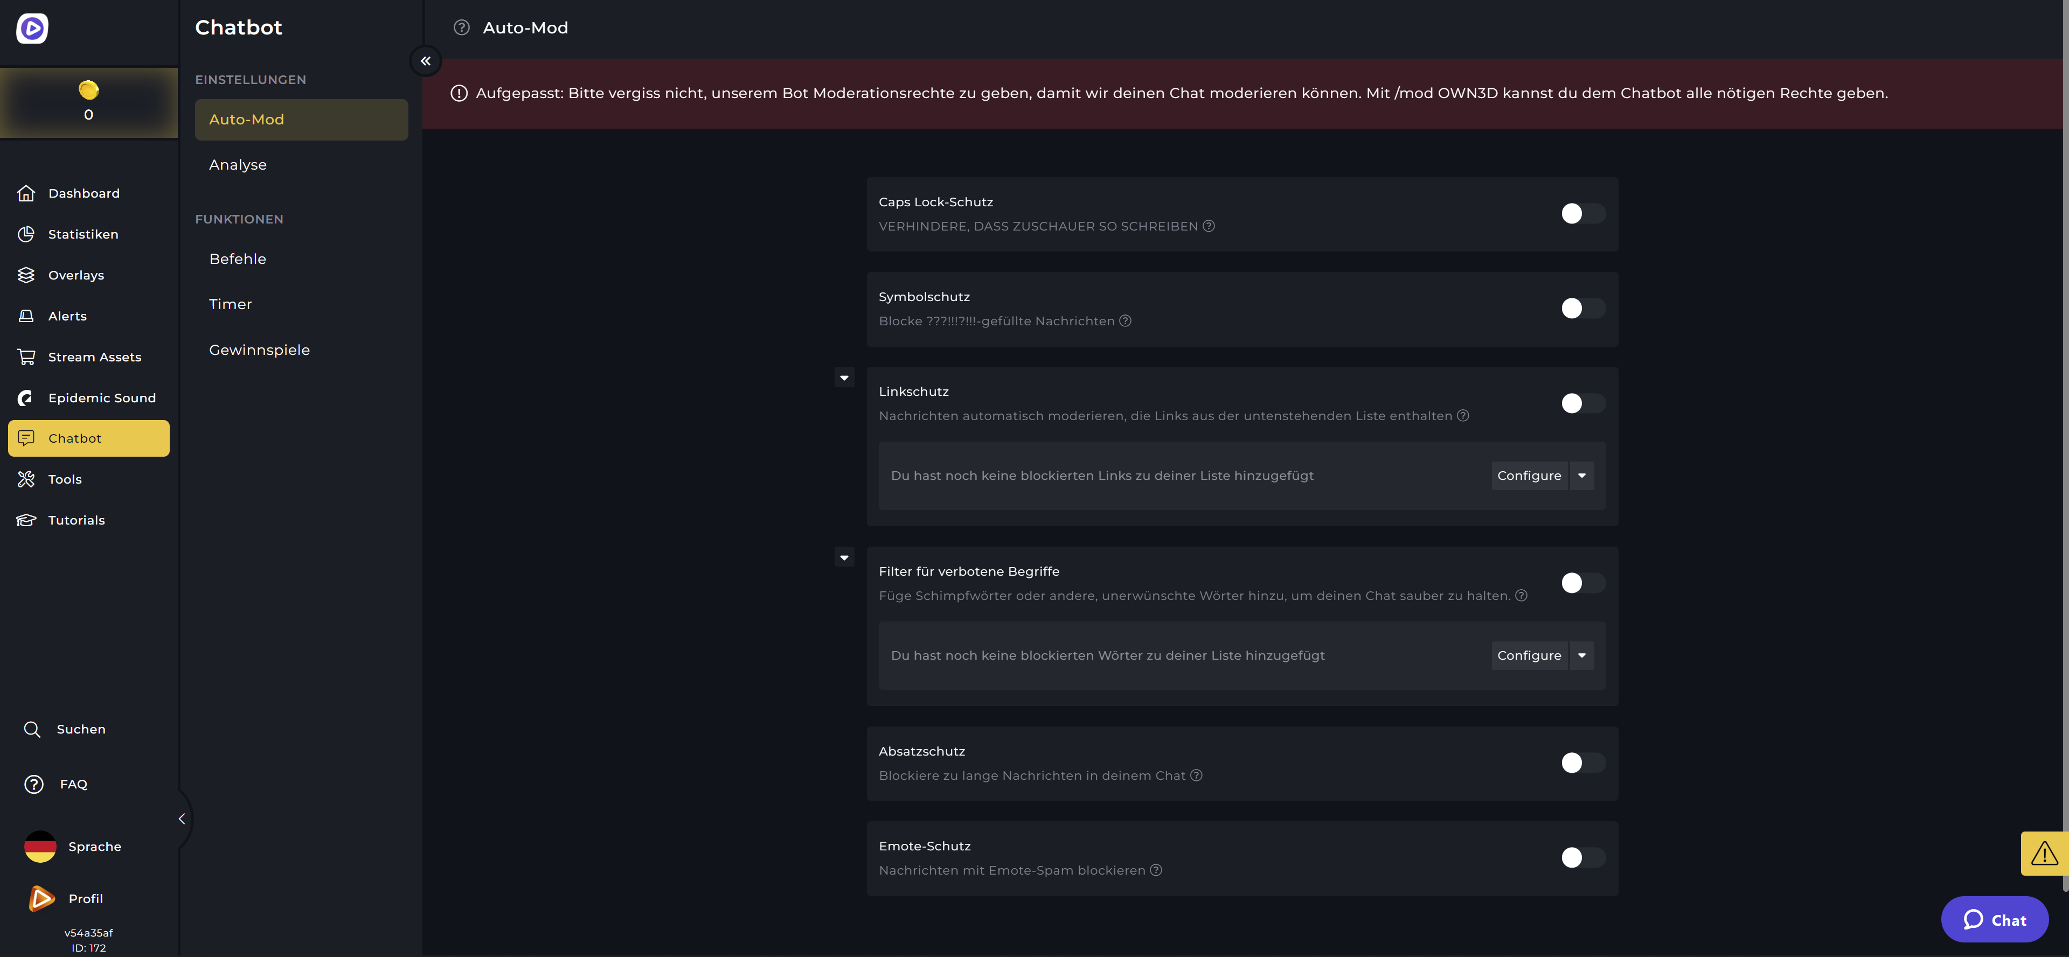
Task: Open the Tools section in sidebar
Action: point(64,478)
